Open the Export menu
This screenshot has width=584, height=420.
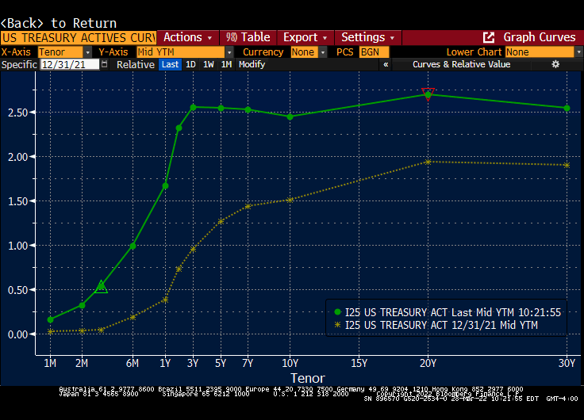[x=305, y=37]
